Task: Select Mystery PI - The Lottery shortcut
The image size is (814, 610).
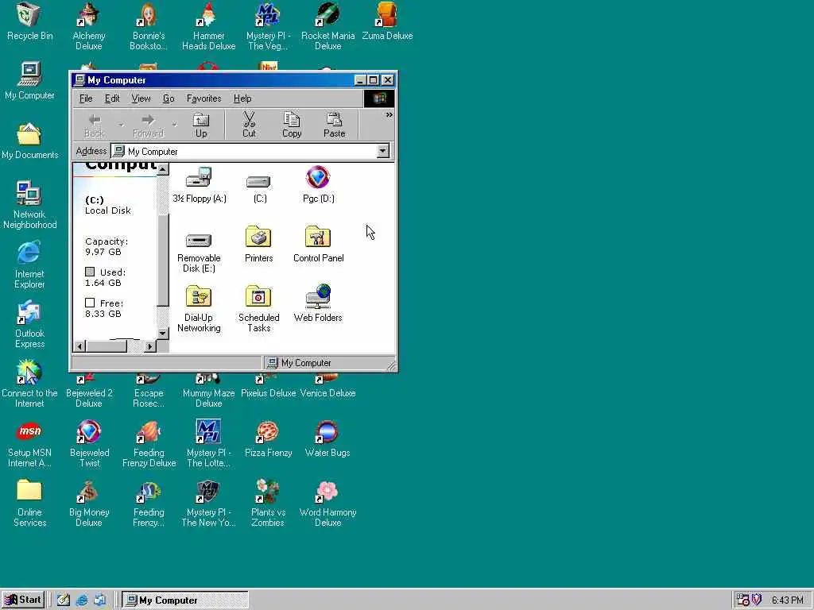Action: click(x=209, y=444)
